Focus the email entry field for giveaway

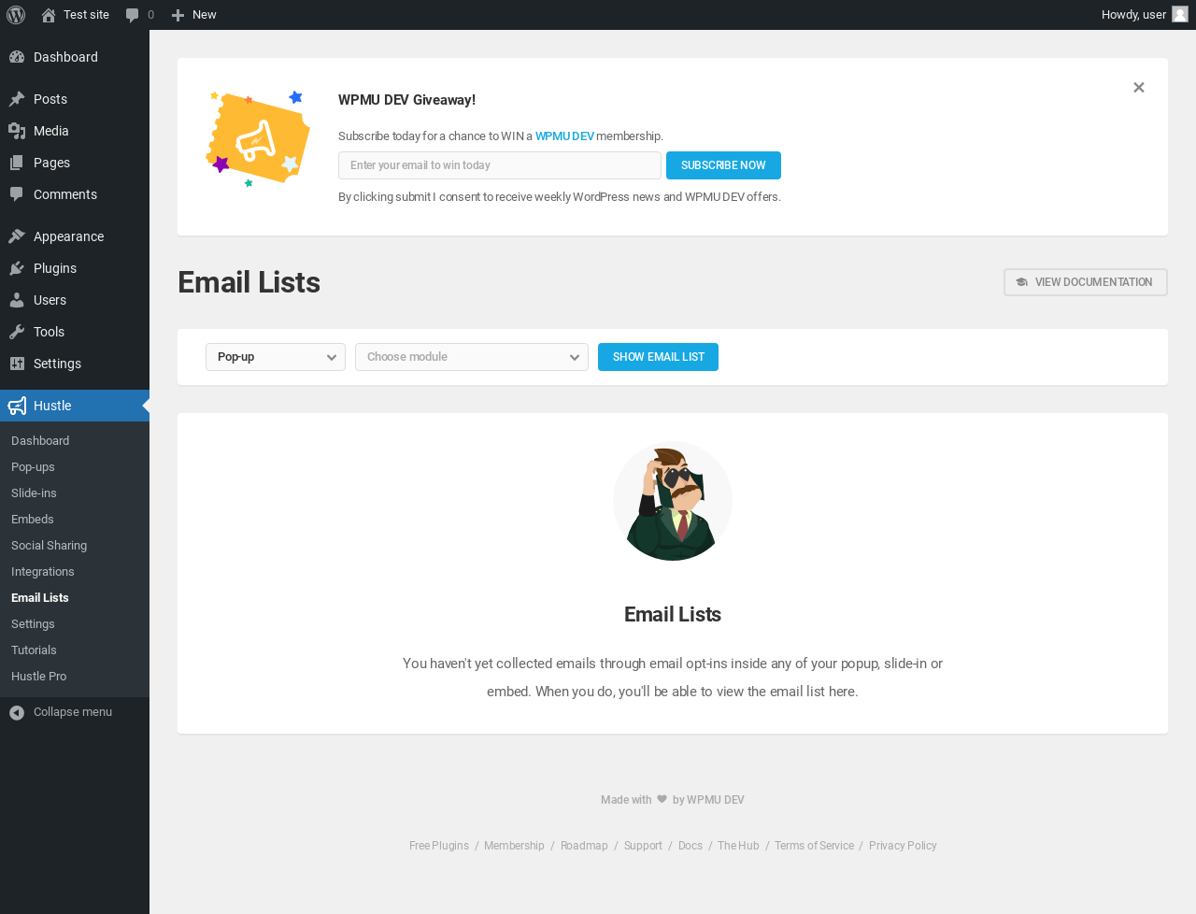coord(500,165)
